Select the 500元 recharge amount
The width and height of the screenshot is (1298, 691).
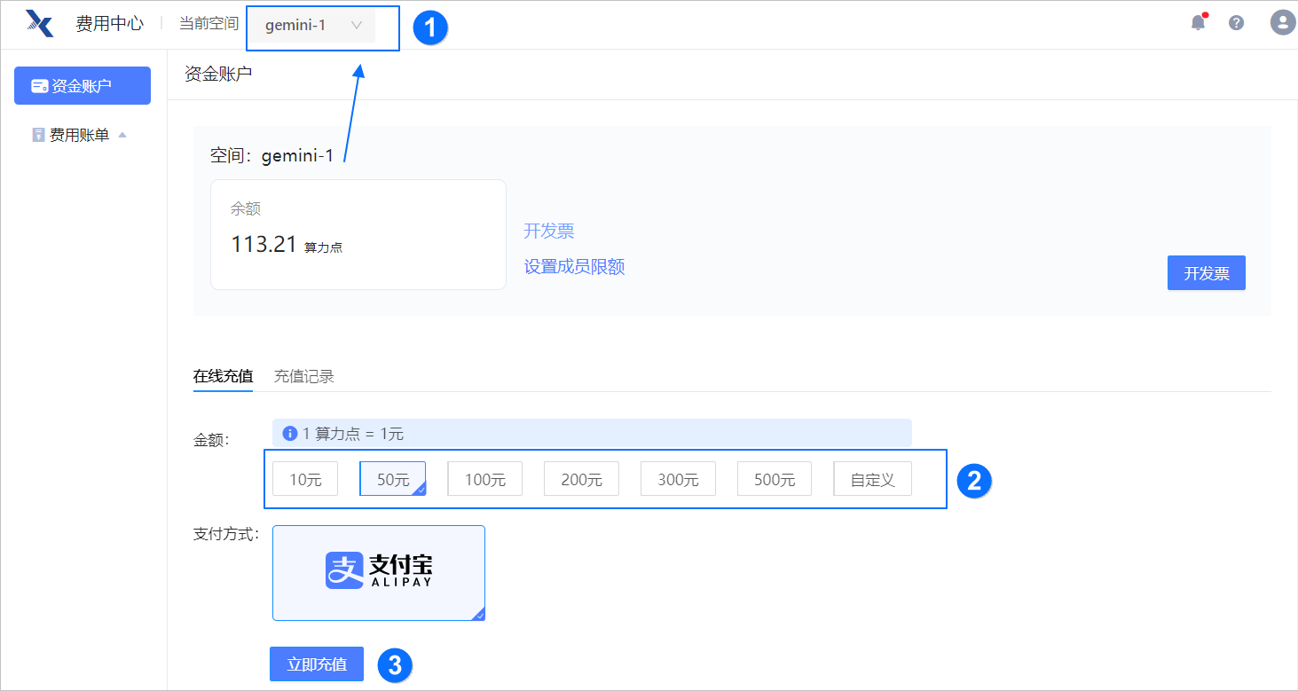click(x=774, y=479)
